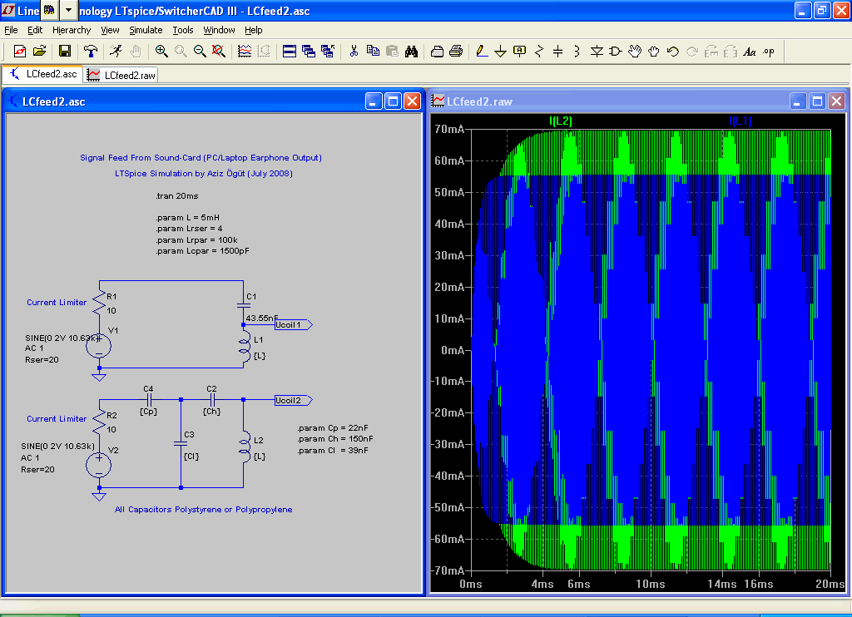Open Print Setup icon
The width and height of the screenshot is (852, 617).
pos(437,51)
